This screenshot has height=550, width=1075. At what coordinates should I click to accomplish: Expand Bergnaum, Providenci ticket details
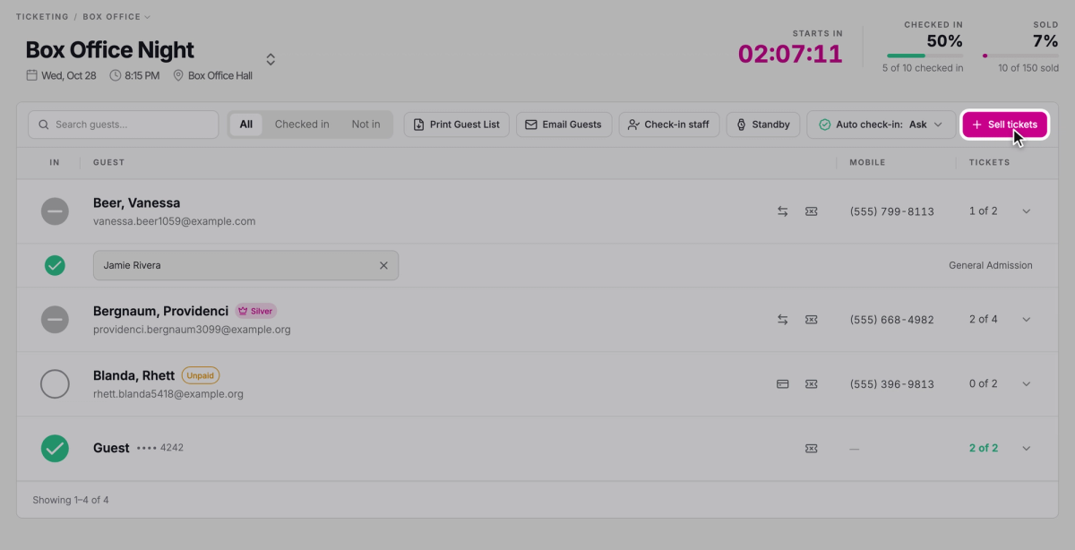pyautogui.click(x=1027, y=319)
